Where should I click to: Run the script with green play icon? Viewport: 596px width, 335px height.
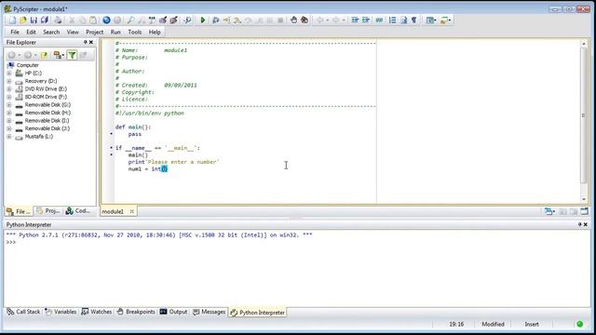[x=203, y=20]
